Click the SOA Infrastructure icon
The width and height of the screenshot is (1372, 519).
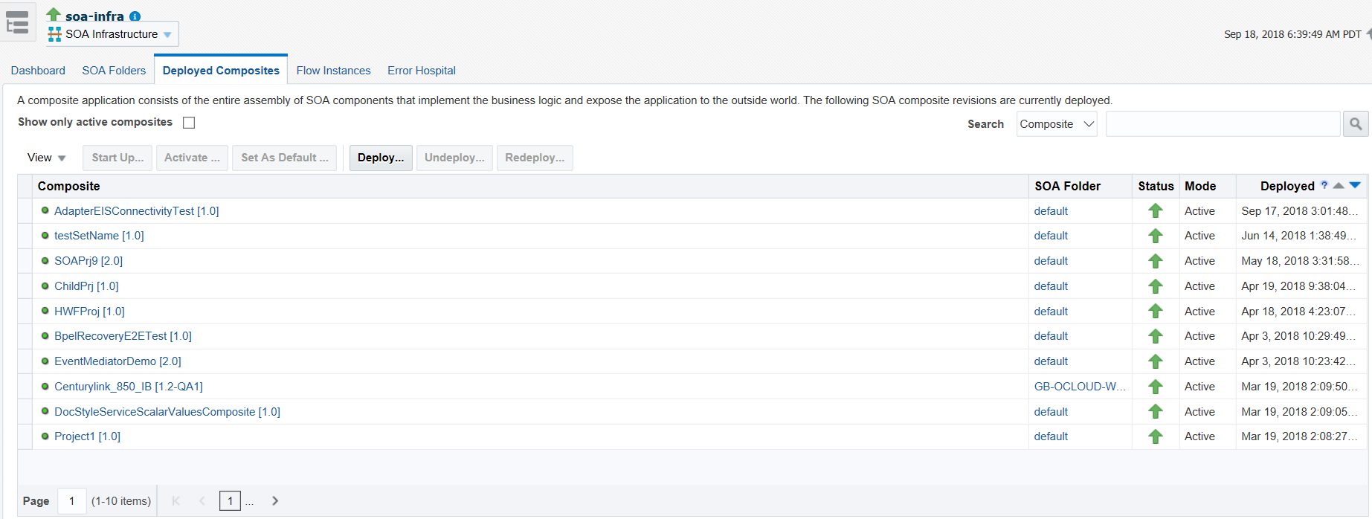(x=54, y=34)
